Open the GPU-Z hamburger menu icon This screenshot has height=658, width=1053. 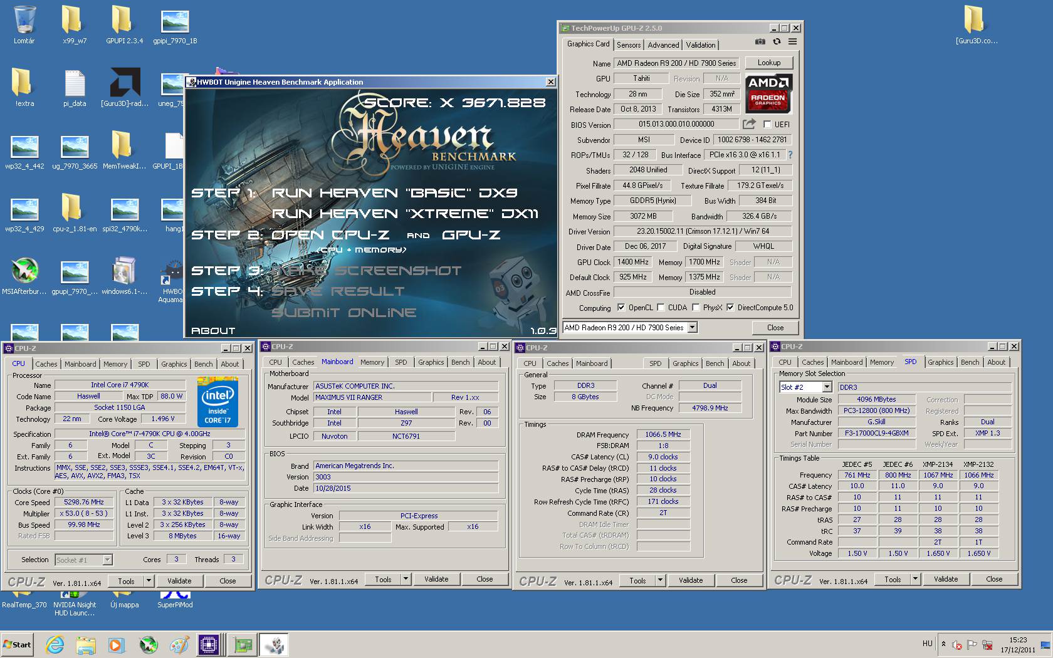tap(793, 41)
